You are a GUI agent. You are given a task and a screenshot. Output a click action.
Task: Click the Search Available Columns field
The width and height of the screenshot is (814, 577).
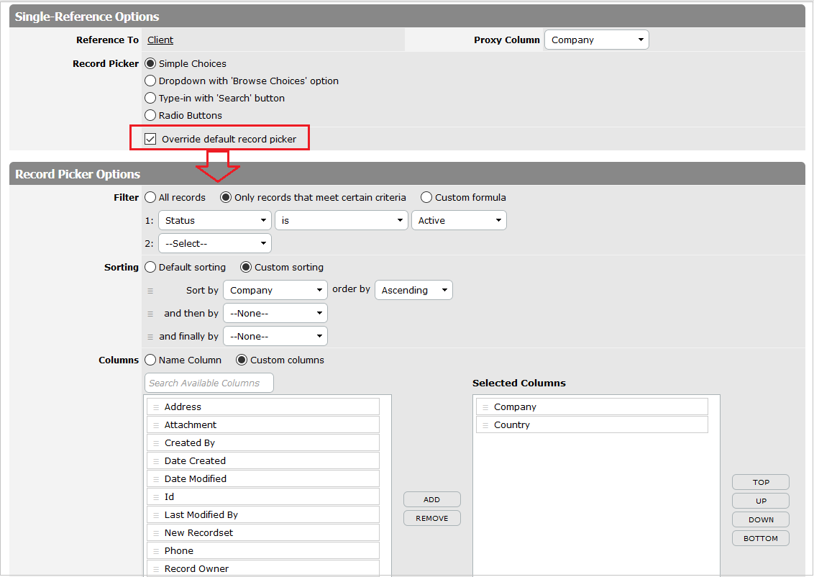[209, 383]
